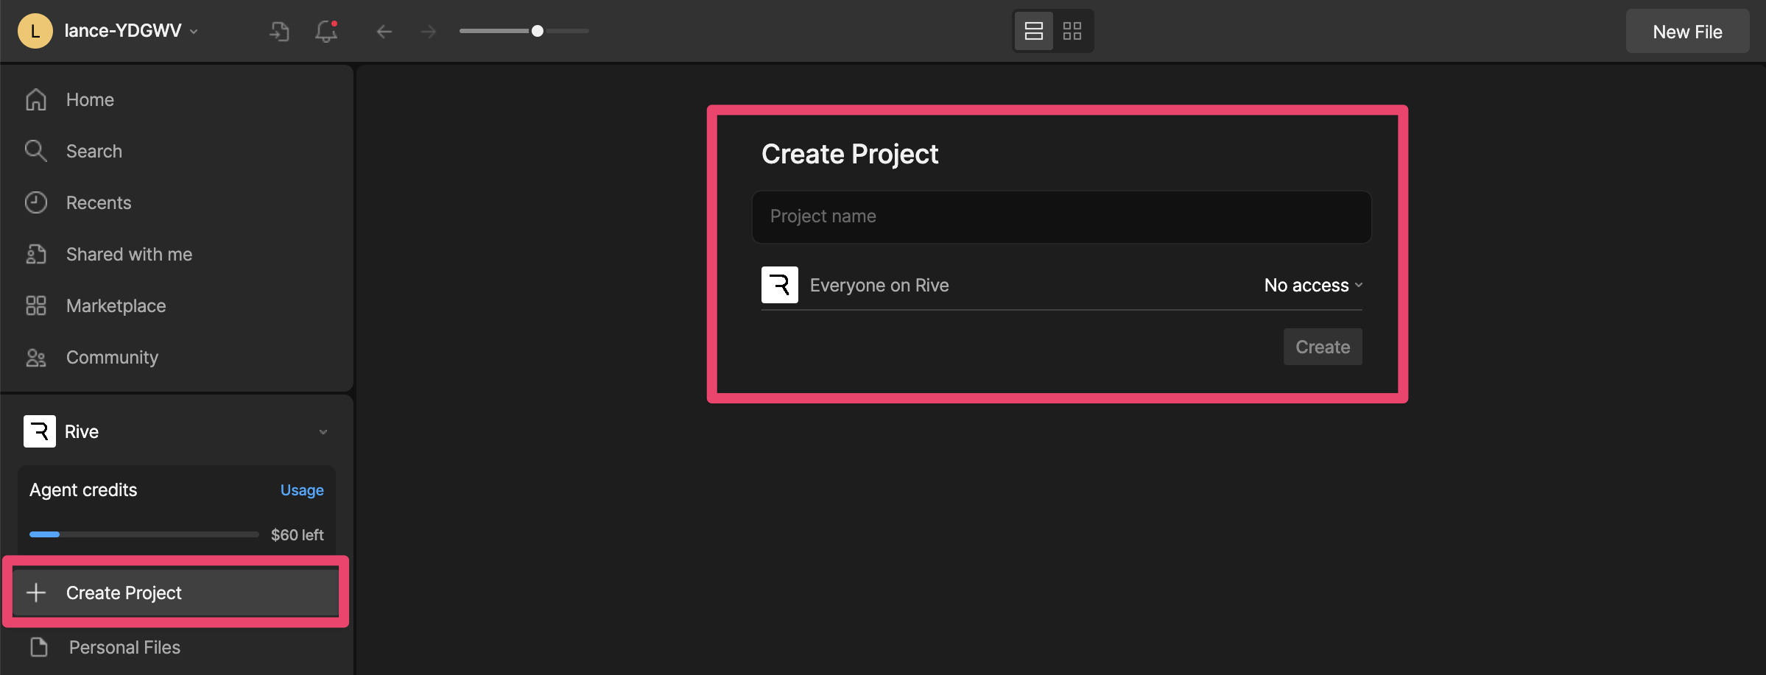
Task: Open the agent credits Usage link
Action: coord(302,490)
